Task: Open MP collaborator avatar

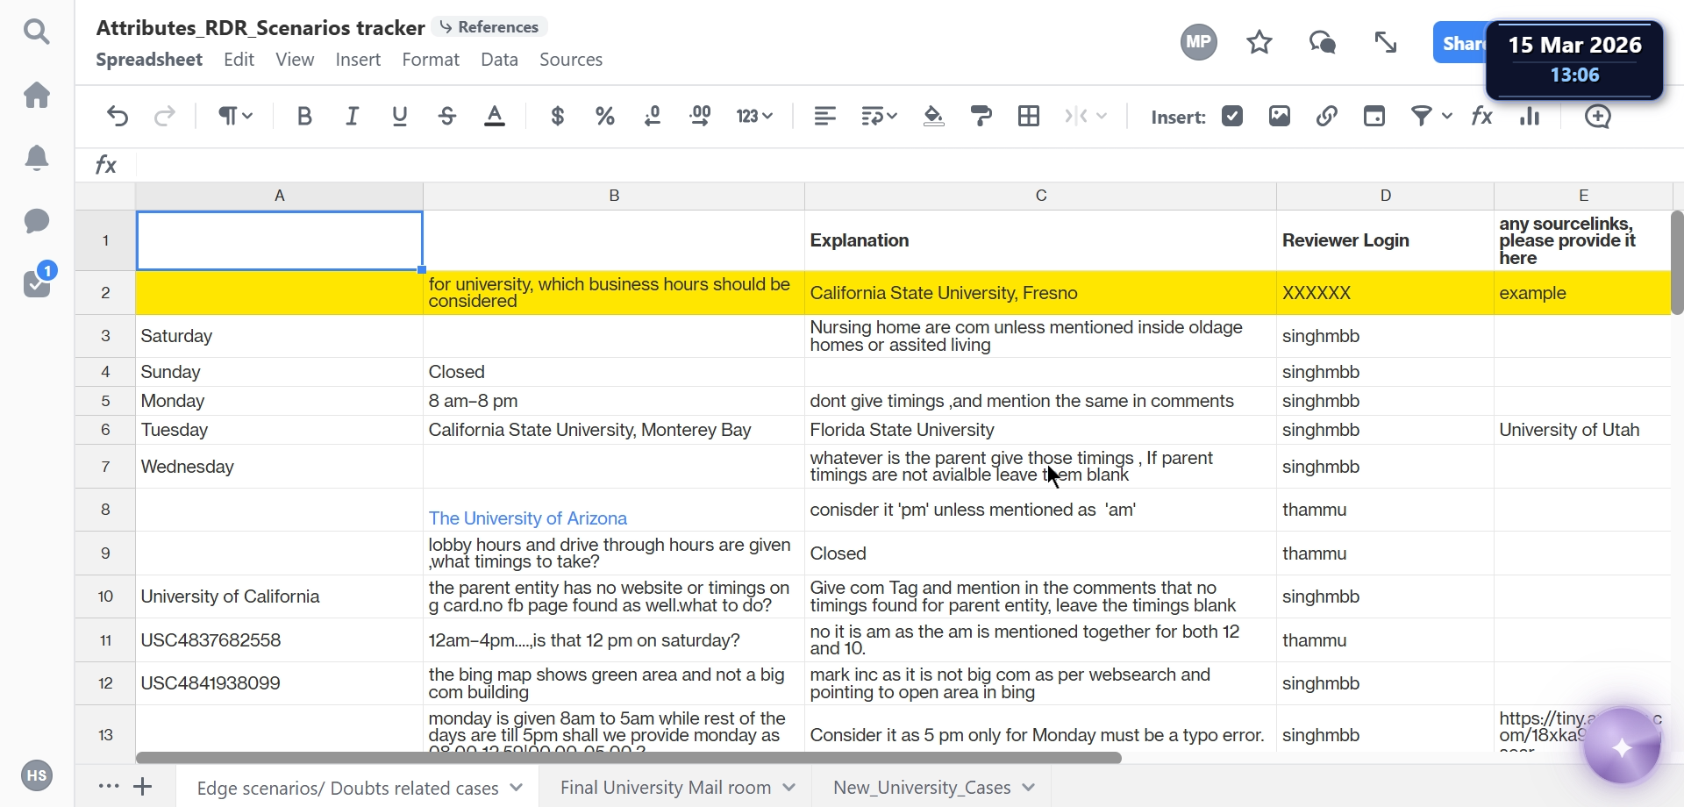Action: tap(1198, 42)
